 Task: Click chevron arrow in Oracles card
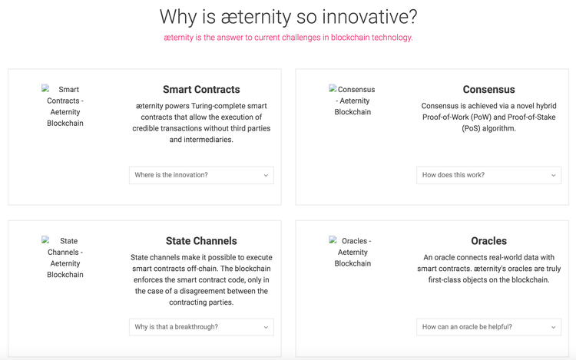point(554,328)
